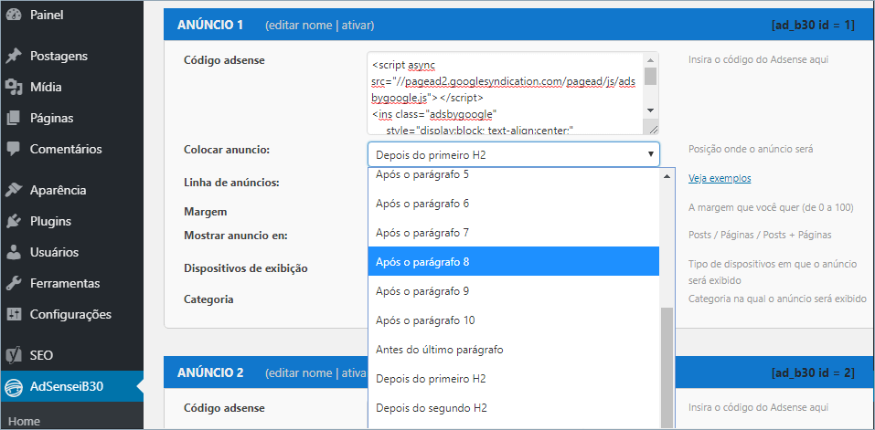Click the Painel dashboard icon

[x=14, y=15]
